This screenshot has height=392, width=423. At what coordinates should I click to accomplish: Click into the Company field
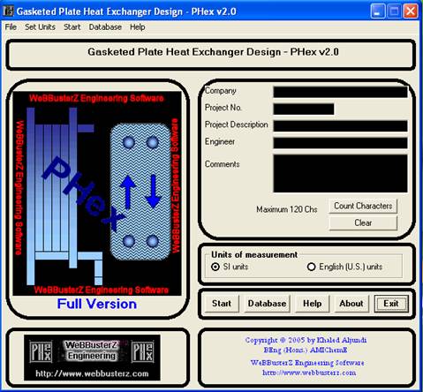point(340,92)
